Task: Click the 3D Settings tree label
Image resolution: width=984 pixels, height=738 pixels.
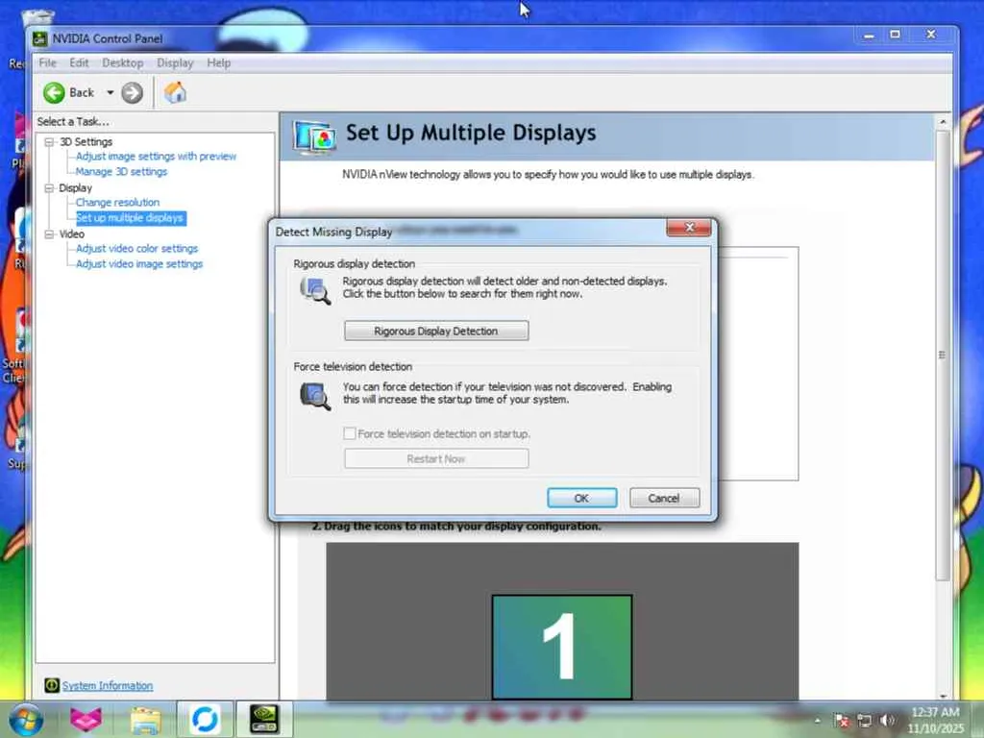Action: [86, 142]
